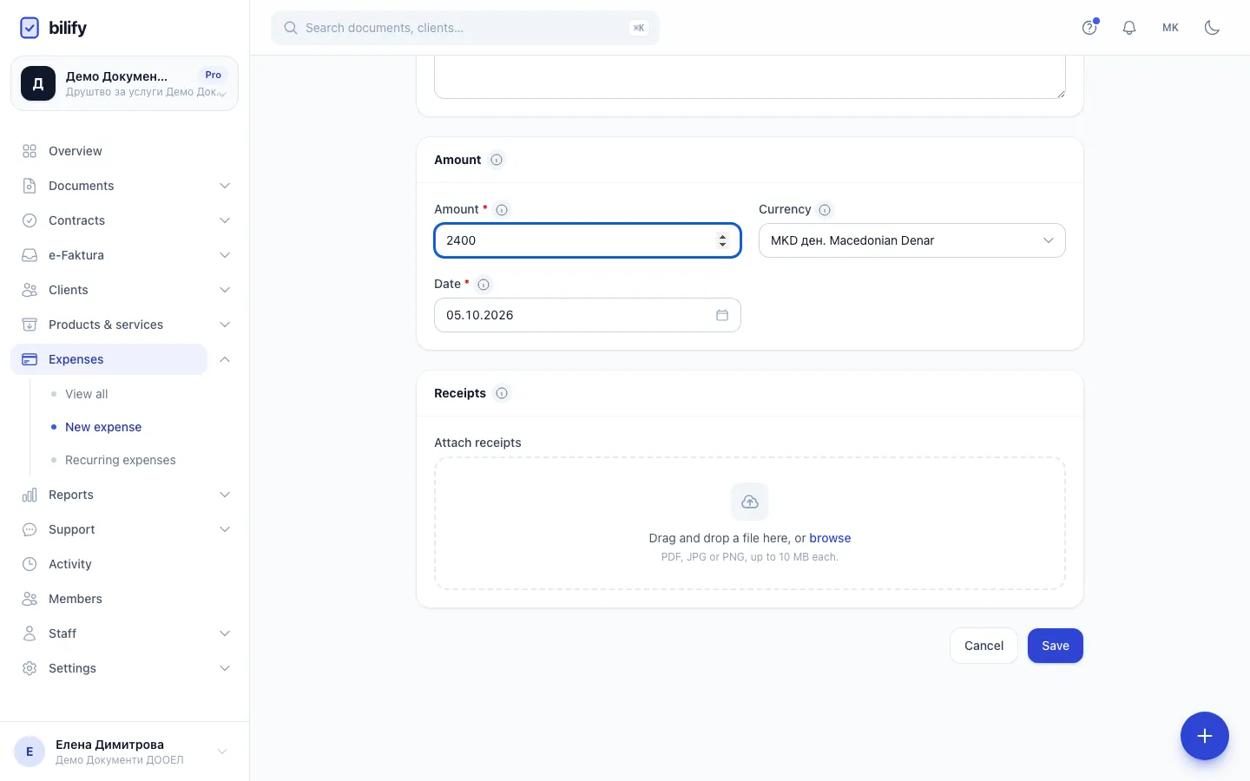Click the browse link

point(830,538)
